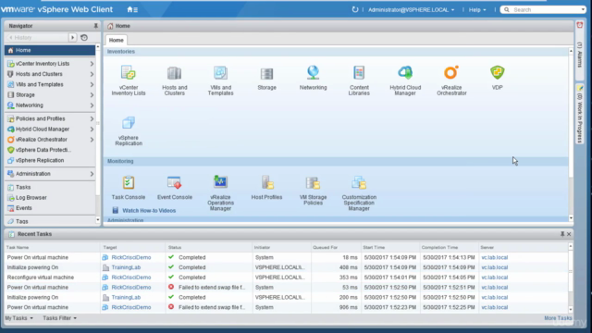The height and width of the screenshot is (333, 592).
Task: Pin the Navigator panel
Action: 95,26
